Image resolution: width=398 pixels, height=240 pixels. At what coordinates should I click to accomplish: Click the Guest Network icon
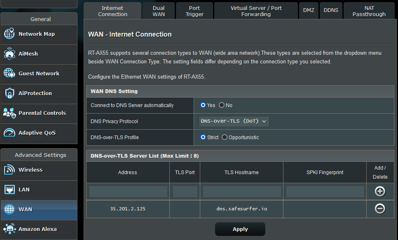[9, 73]
